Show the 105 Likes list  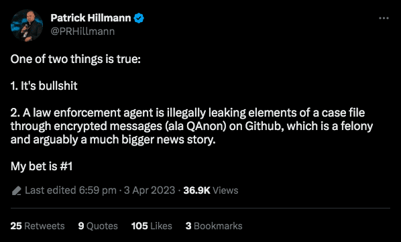tap(152, 226)
